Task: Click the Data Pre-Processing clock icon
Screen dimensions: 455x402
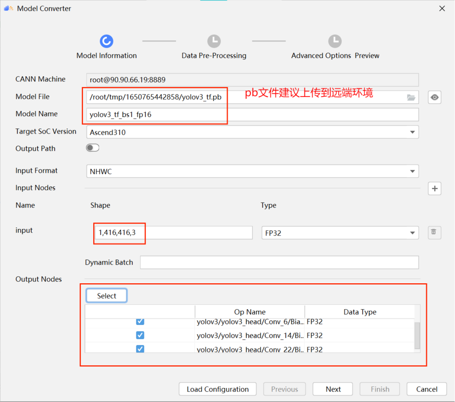Action: point(214,41)
